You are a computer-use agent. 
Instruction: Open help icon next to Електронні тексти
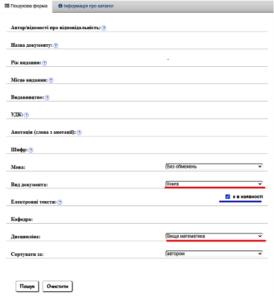click(60, 202)
